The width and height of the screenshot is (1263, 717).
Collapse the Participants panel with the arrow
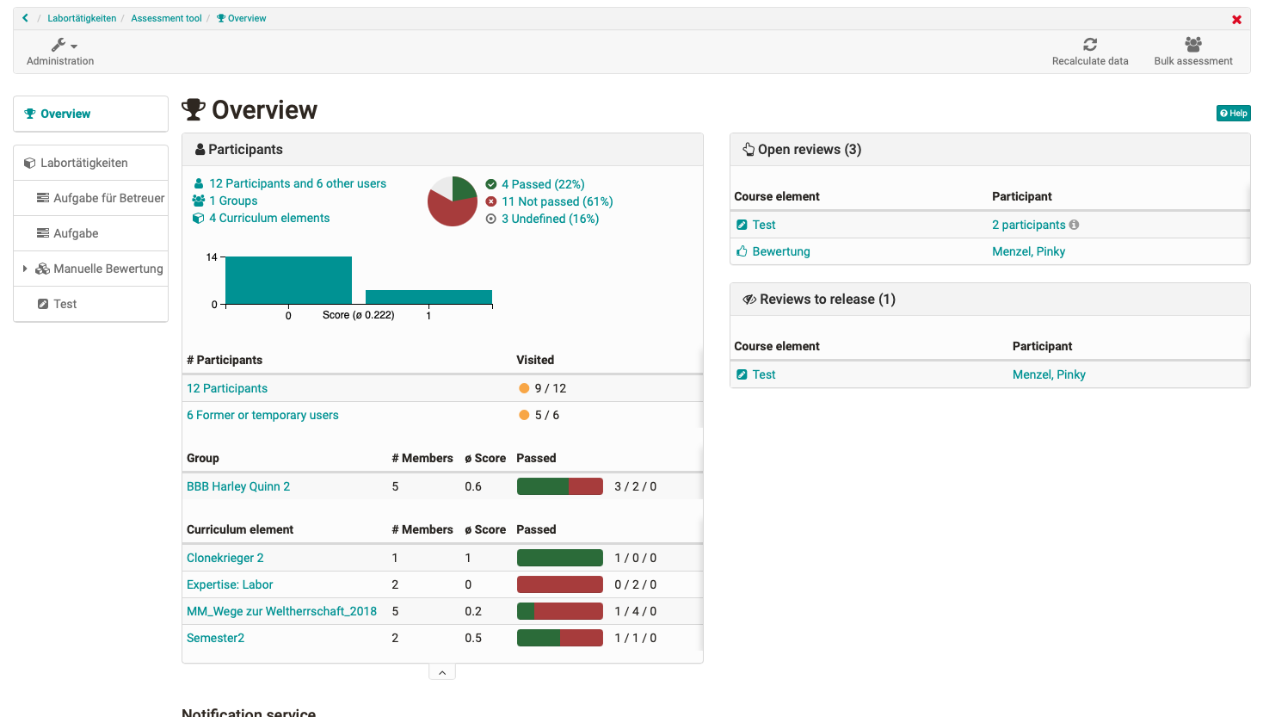[x=442, y=671]
